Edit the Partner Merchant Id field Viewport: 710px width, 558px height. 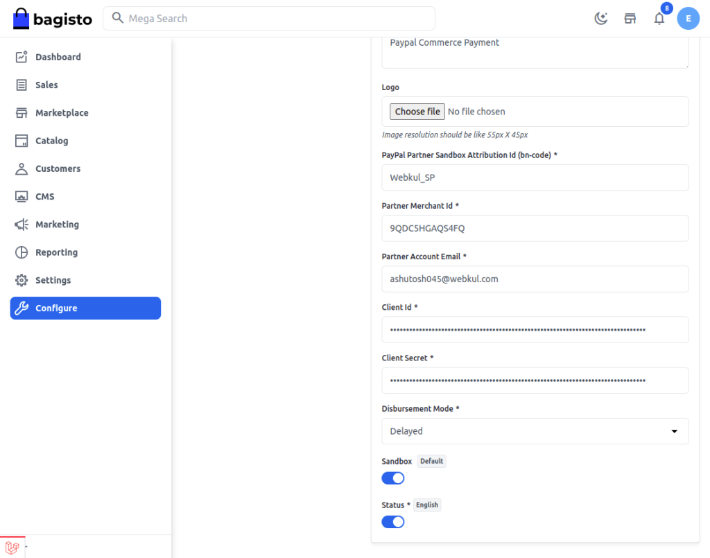535,228
